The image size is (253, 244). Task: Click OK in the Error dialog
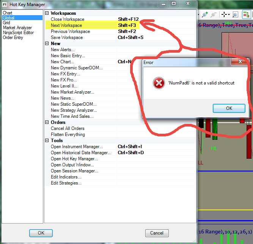point(229,108)
